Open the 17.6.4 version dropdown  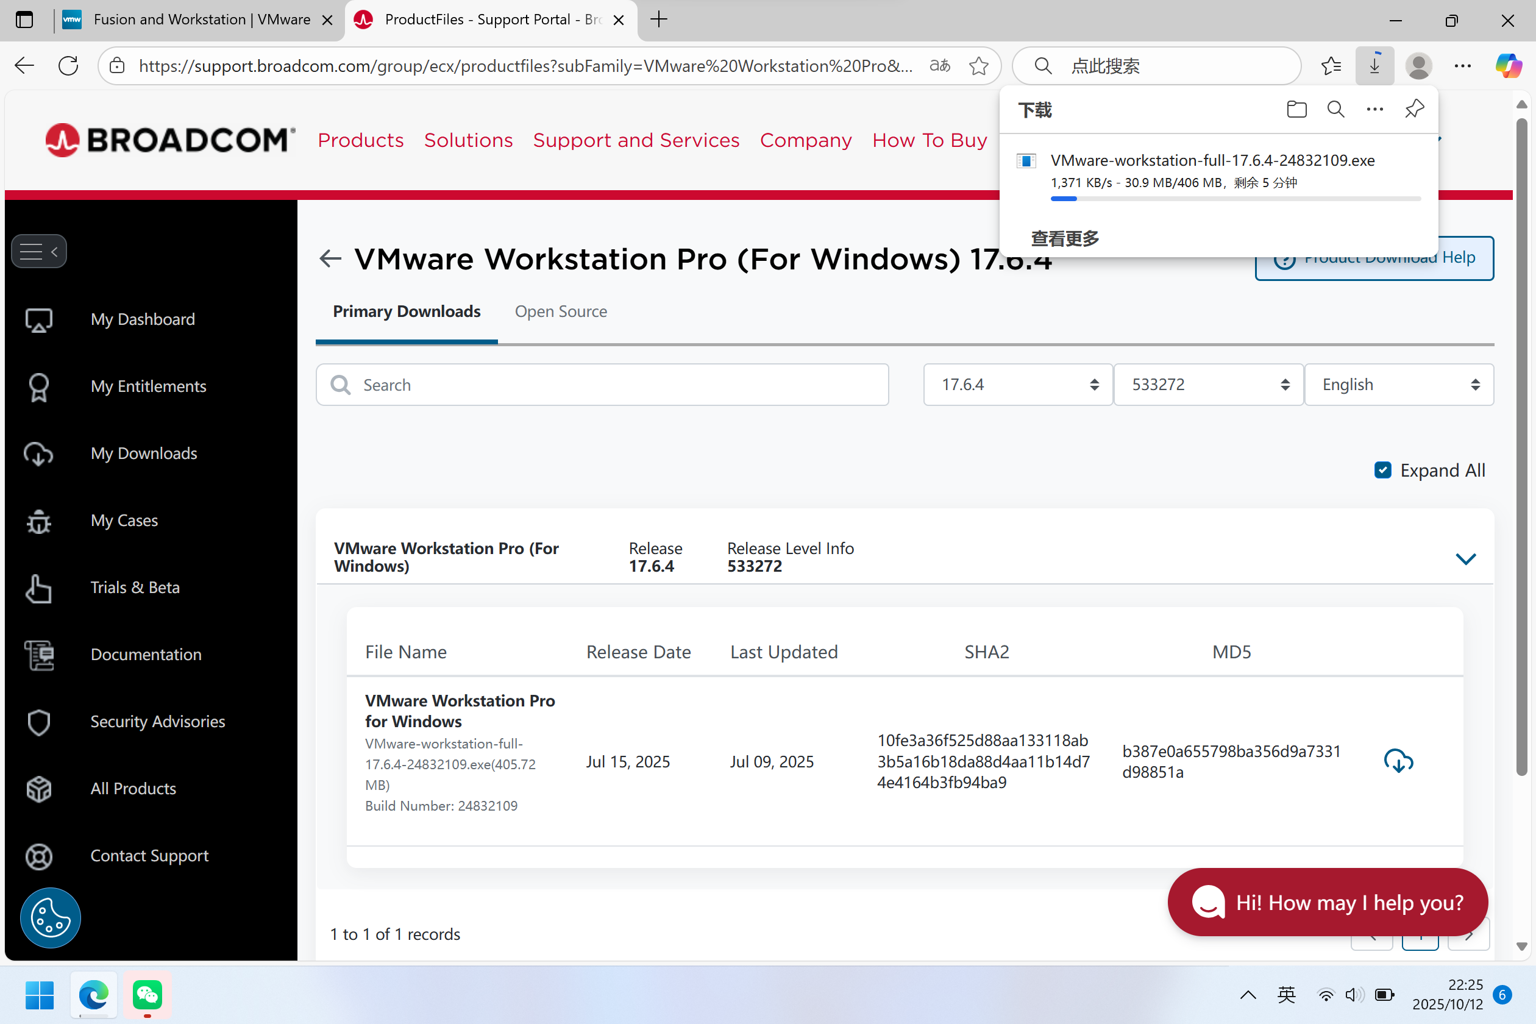[x=1017, y=385]
